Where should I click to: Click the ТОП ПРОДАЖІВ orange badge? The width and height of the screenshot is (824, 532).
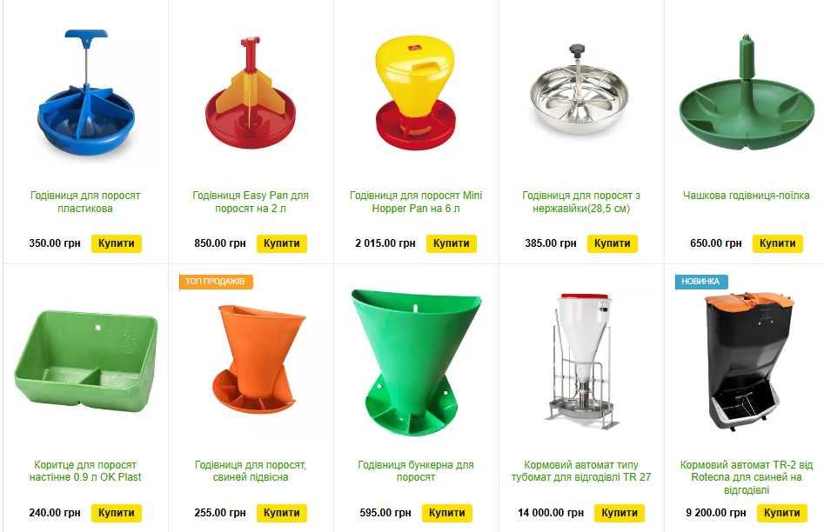click(216, 282)
